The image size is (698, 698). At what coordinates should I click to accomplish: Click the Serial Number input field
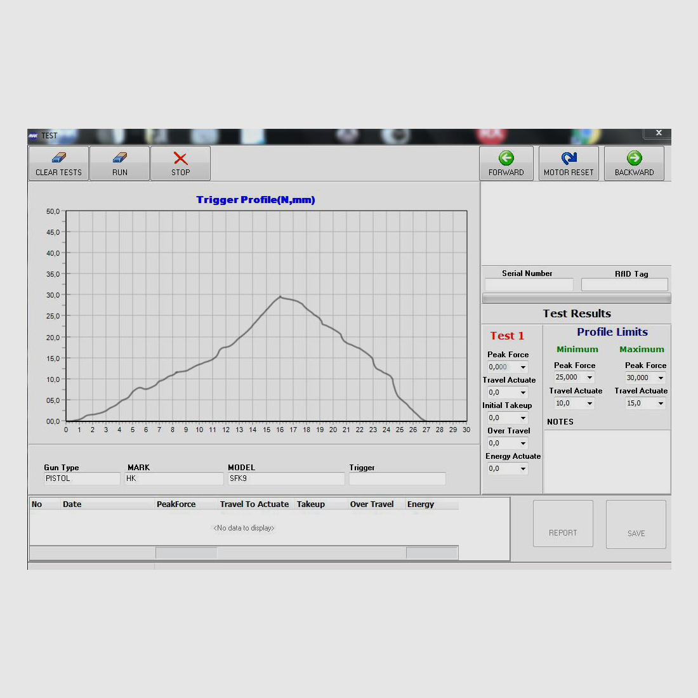529,285
